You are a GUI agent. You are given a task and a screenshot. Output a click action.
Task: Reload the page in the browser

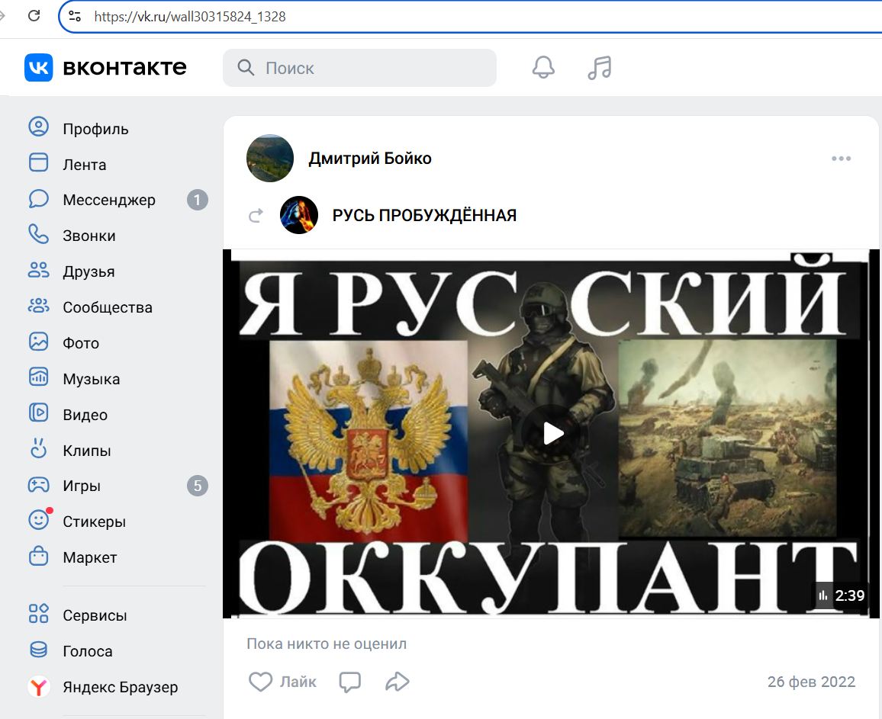tap(34, 16)
